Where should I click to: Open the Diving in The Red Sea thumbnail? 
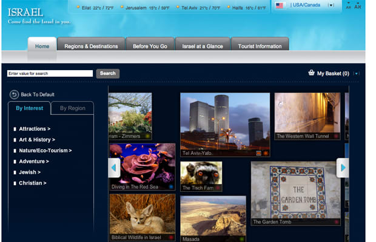[x=143, y=166]
